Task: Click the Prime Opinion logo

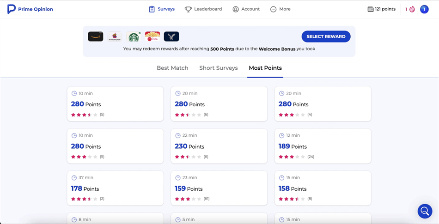Action: click(x=30, y=9)
